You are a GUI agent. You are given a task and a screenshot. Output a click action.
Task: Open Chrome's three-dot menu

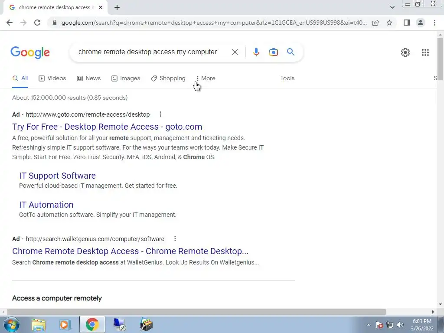point(434,23)
